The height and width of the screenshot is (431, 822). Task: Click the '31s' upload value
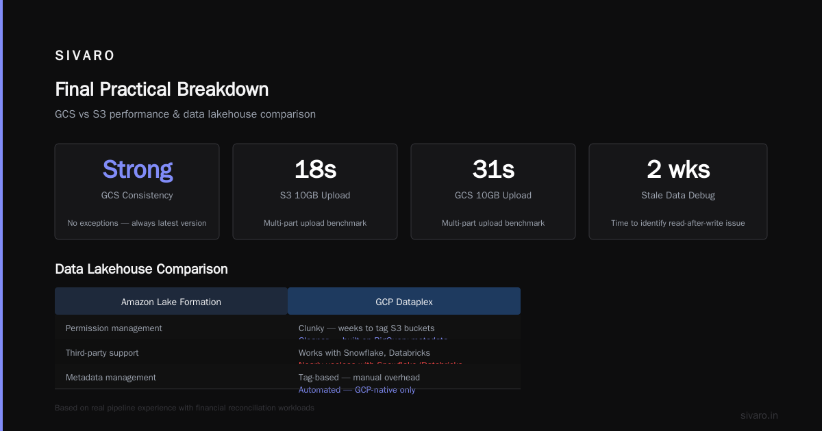pyautogui.click(x=493, y=169)
